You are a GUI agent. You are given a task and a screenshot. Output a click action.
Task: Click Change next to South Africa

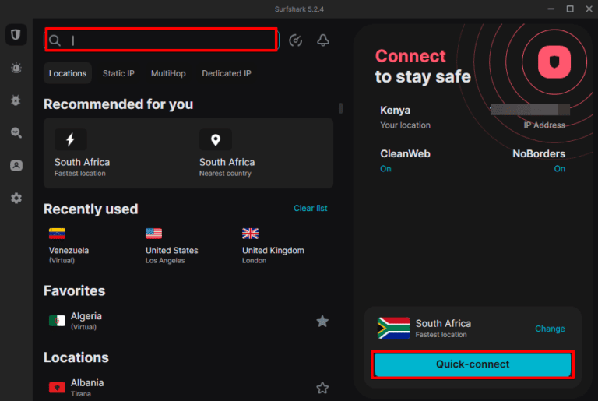pyautogui.click(x=550, y=329)
